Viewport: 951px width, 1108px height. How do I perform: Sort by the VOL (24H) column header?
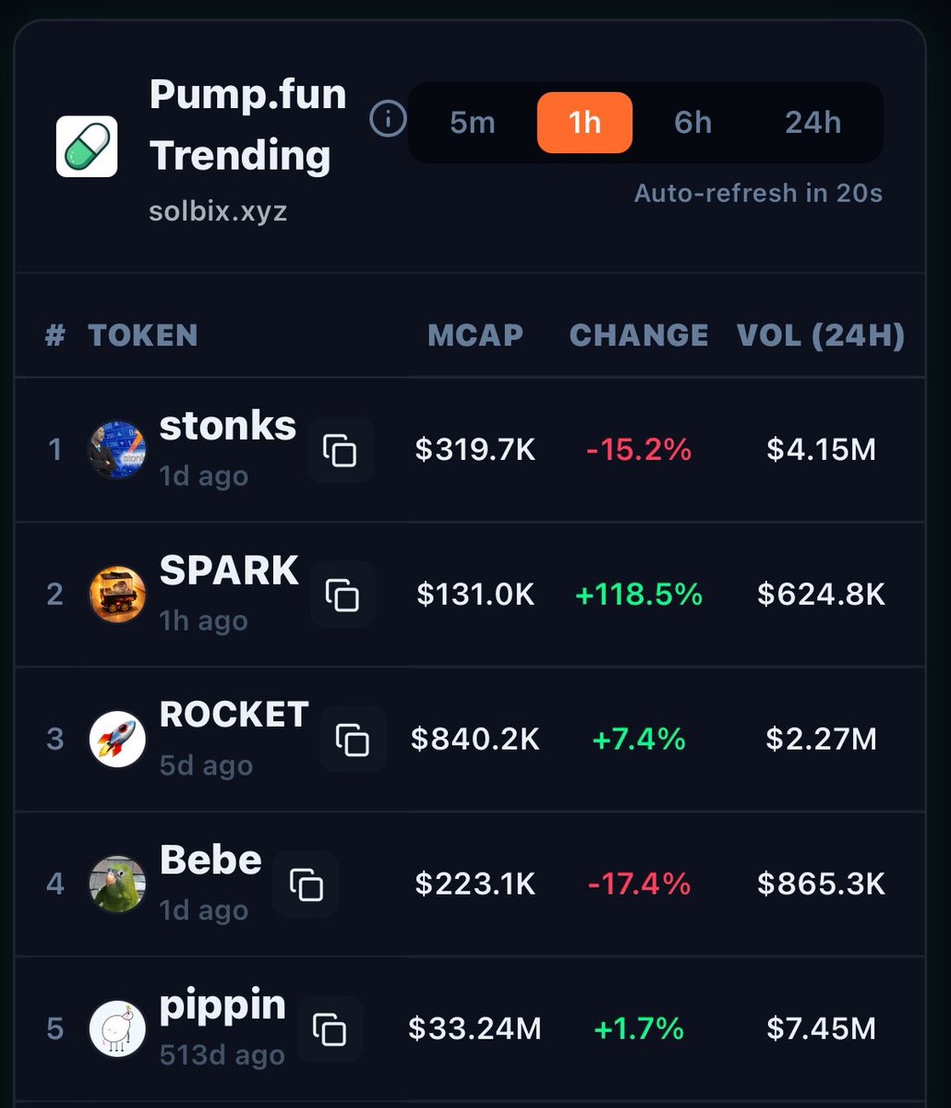820,335
